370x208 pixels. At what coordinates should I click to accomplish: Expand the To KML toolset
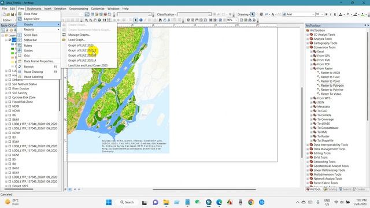coord(311,132)
